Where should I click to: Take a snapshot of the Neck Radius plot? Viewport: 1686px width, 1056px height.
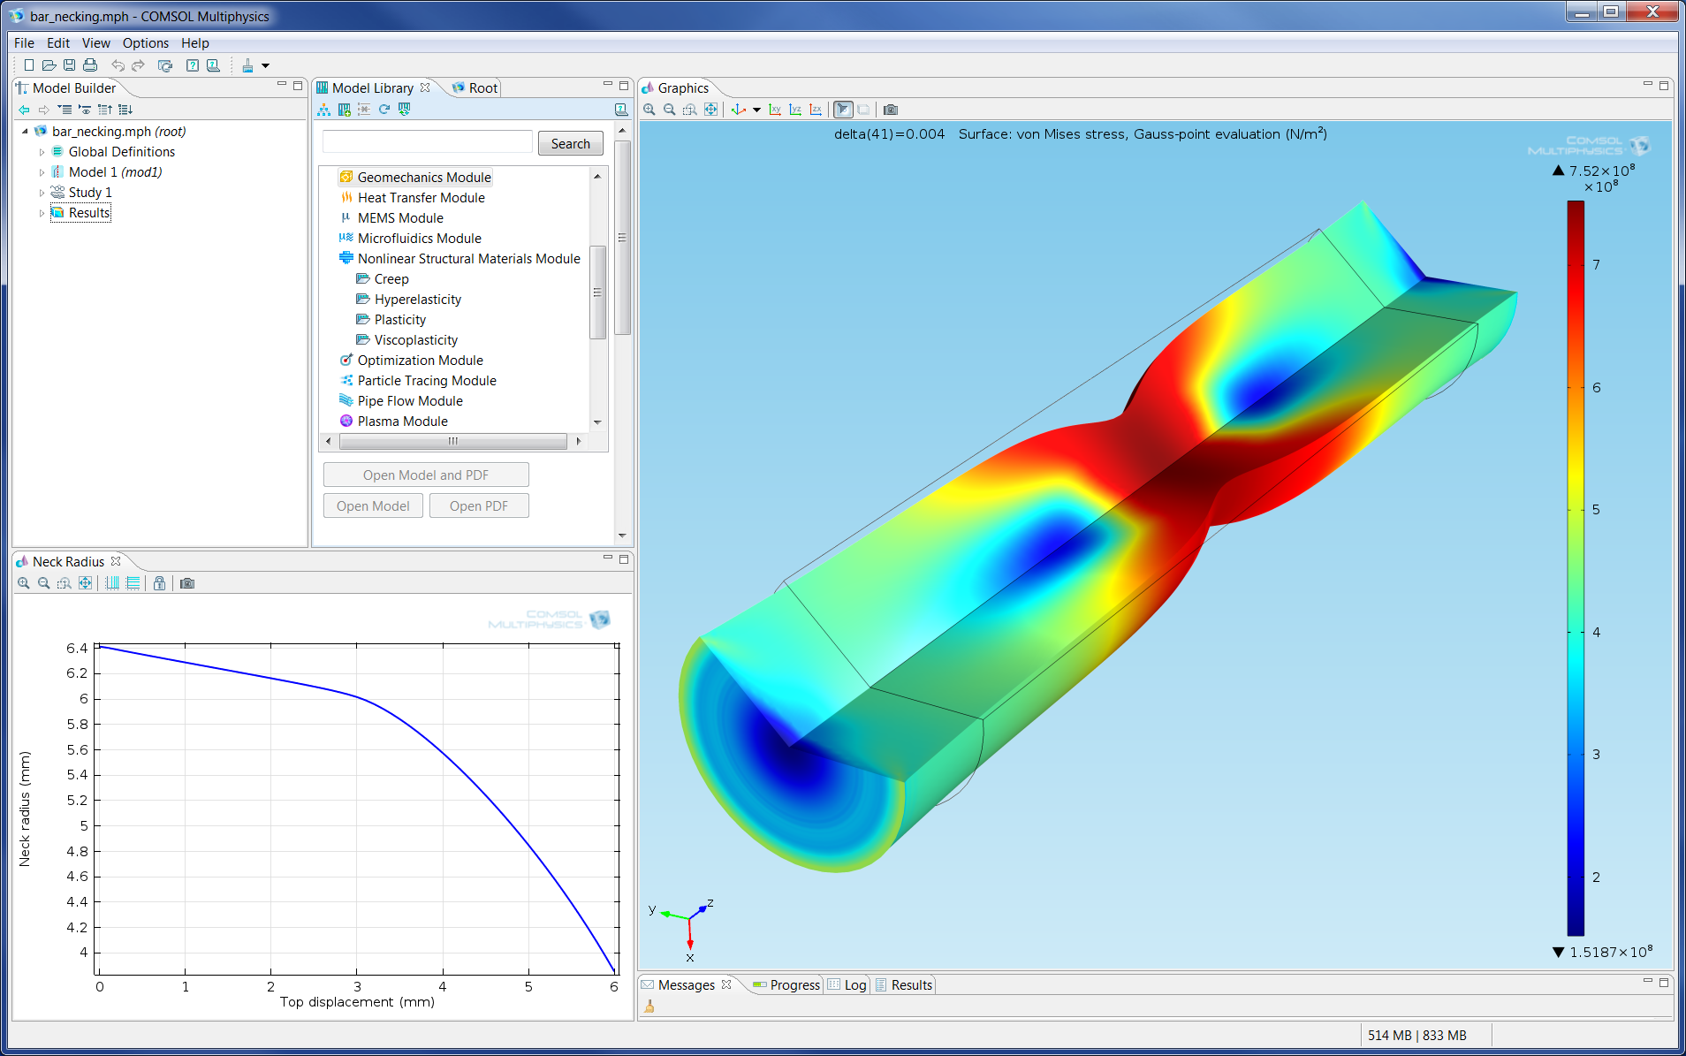pos(187,583)
